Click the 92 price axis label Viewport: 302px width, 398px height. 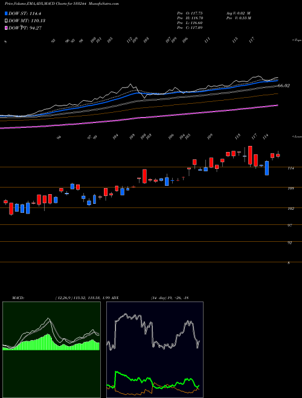289,242
